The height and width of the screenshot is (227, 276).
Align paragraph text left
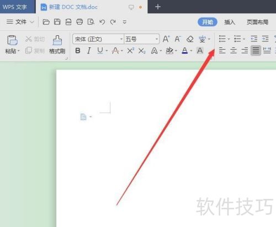tap(222, 50)
